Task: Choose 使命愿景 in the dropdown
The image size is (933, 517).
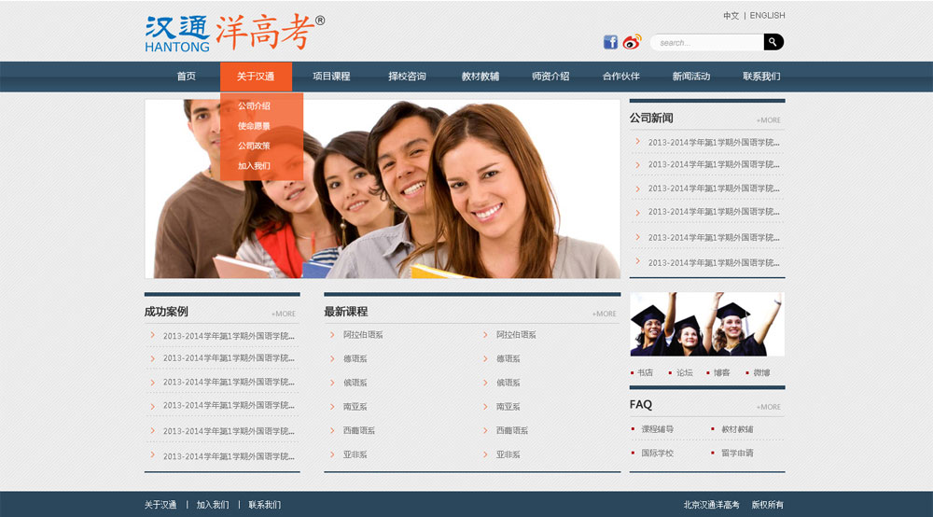Action: click(x=254, y=126)
